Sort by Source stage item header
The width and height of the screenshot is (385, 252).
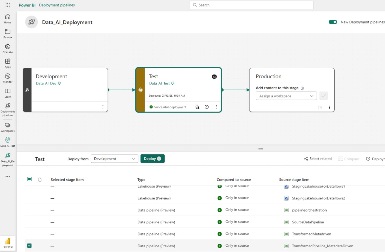click(294, 180)
